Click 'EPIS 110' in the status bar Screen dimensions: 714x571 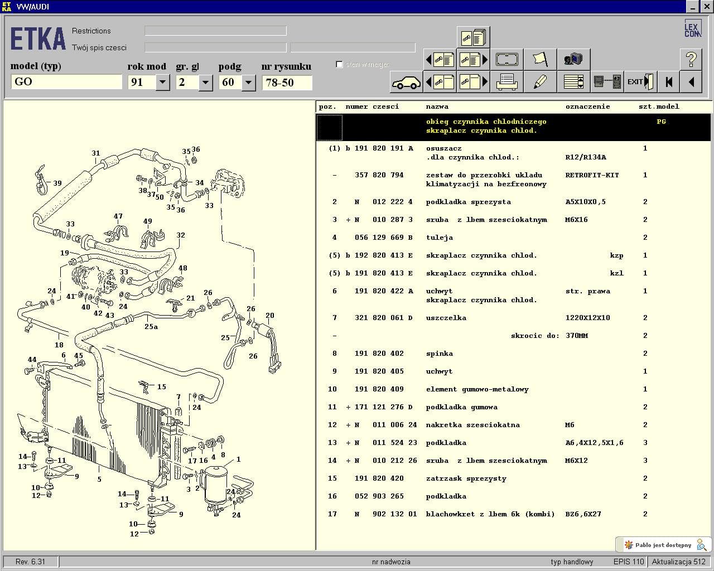(628, 562)
